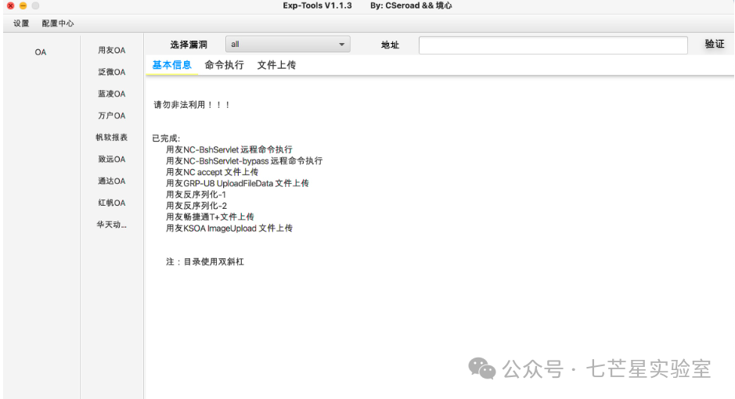Click the Exp-Tools V1.1.3 window title
This screenshot has width=735, height=399.
(317, 5)
